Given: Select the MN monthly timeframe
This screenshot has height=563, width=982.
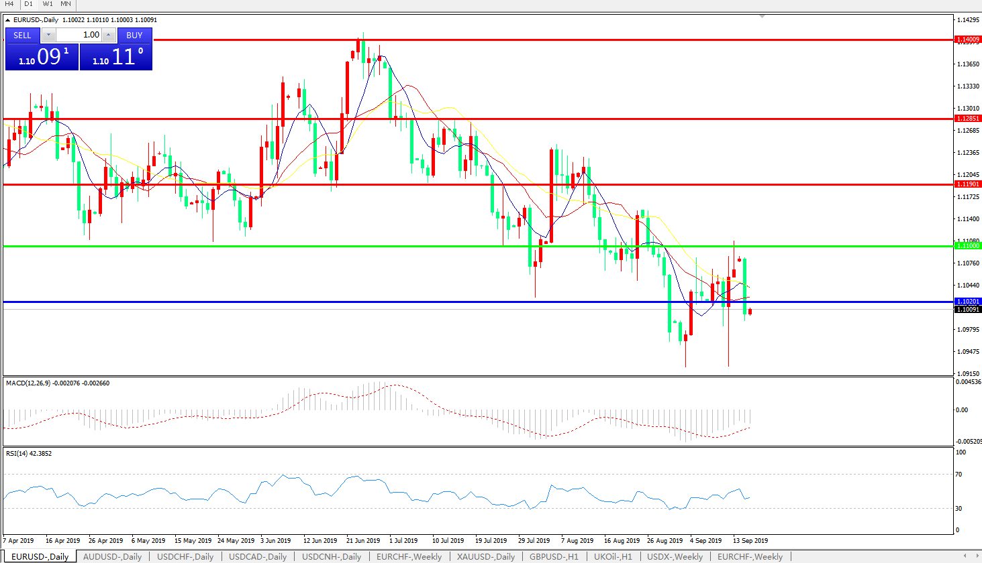Looking at the screenshot, I should tap(66, 4).
